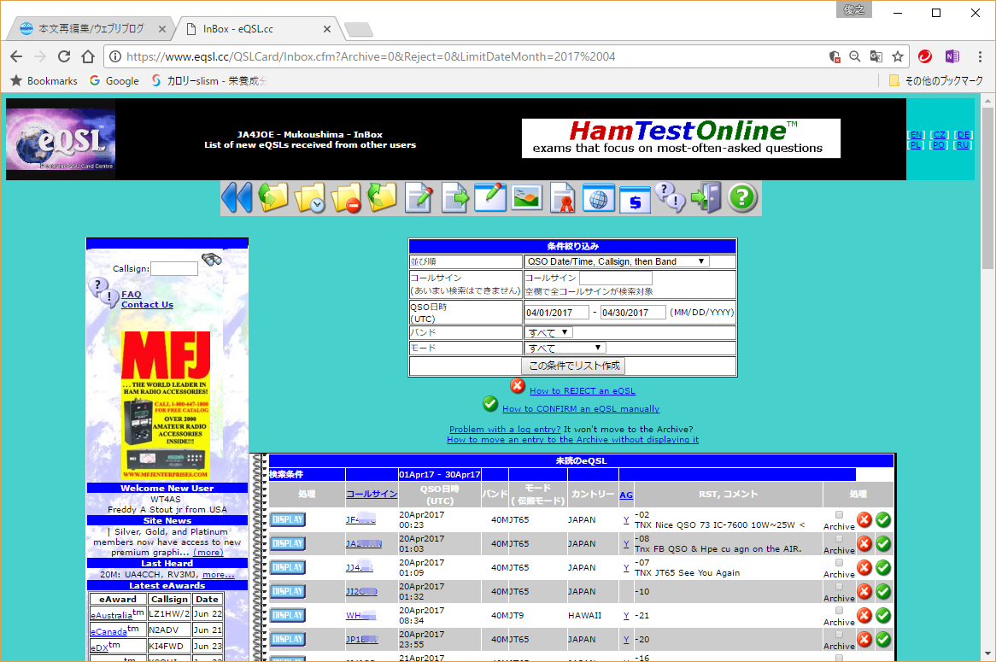Open the folder with green arrow toolbar icon

coord(273,197)
